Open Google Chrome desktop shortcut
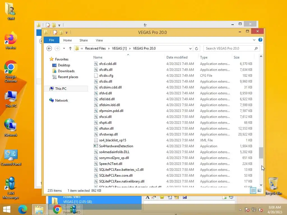Viewport: 287px width, 215px height. (11, 71)
